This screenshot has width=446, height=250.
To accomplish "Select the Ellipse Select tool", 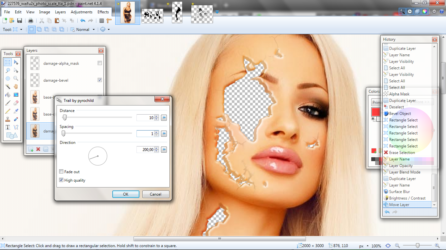I will click(8, 78).
